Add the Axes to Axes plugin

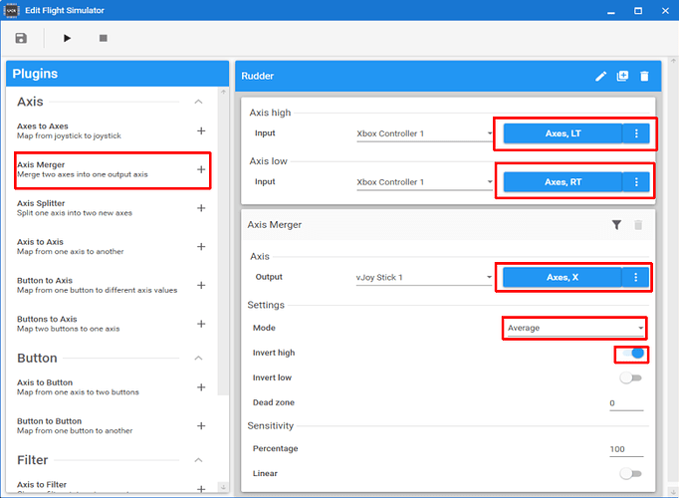[201, 130]
